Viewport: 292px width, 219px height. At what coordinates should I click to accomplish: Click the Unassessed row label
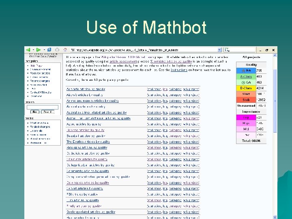tap(246, 105)
